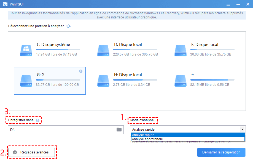Click the Enregistrer dans label

tap(21, 120)
